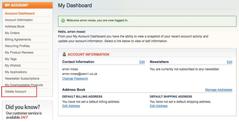Open My Orders sidebar link
This screenshot has width=239, height=122.
coord(12,33)
